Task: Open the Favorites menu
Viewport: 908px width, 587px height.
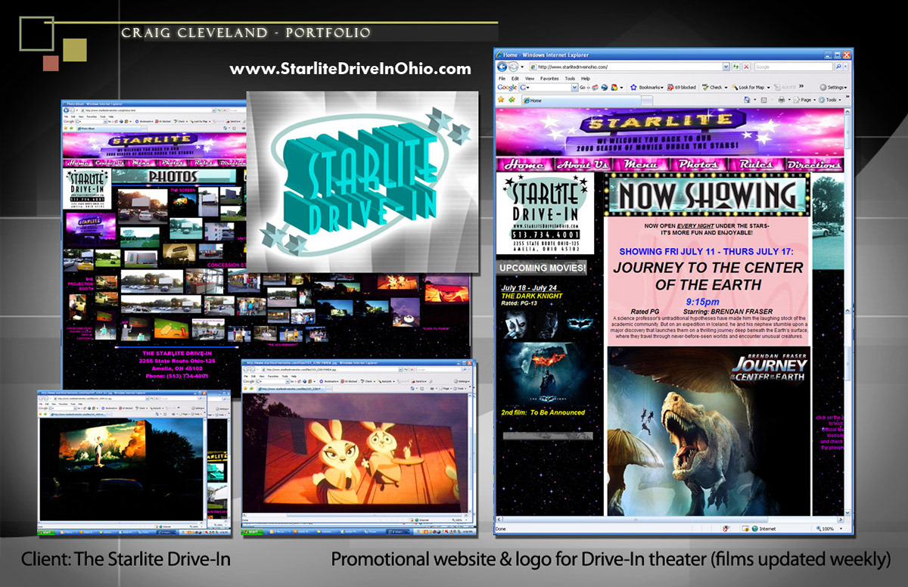Action: tap(549, 78)
